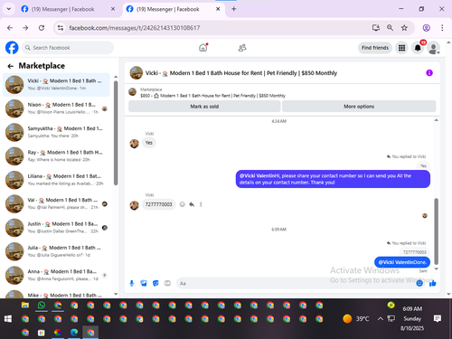Close the first Messenger tab

click(x=113, y=9)
